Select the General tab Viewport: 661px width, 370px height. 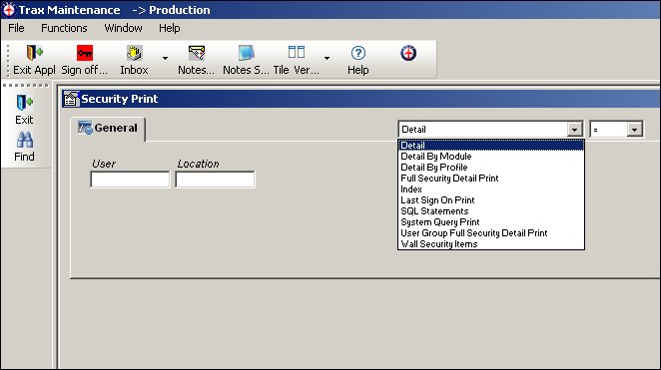[108, 128]
